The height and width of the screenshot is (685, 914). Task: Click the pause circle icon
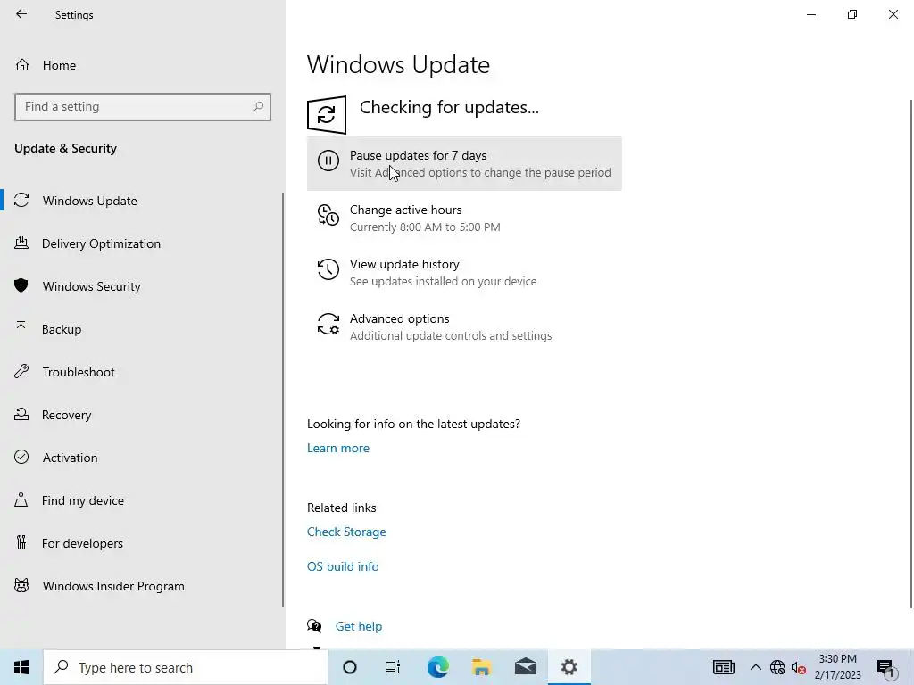point(328,161)
